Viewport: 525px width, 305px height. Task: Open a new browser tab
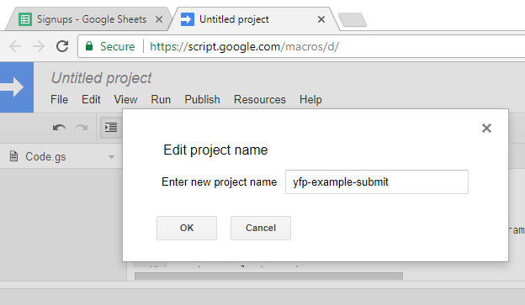click(x=353, y=19)
